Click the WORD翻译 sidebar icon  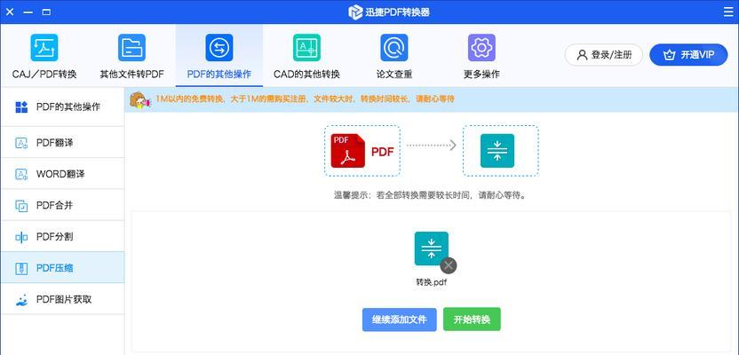point(21,174)
